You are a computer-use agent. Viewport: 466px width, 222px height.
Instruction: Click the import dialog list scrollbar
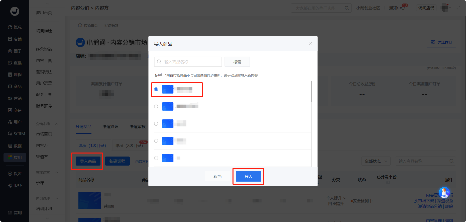[311, 91]
